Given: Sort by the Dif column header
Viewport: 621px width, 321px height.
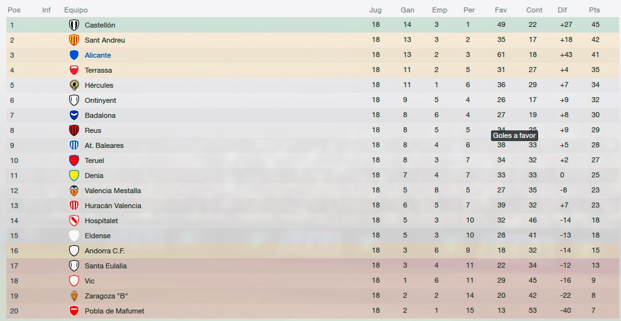Looking at the screenshot, I should [562, 10].
